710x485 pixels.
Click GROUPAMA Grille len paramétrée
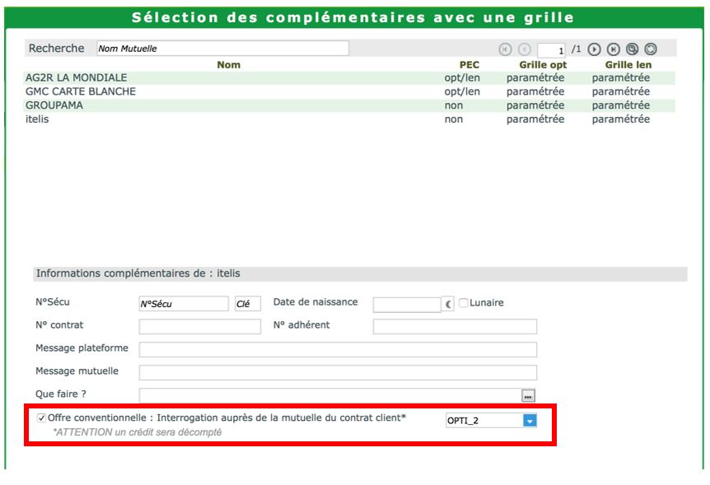pyautogui.click(x=621, y=105)
